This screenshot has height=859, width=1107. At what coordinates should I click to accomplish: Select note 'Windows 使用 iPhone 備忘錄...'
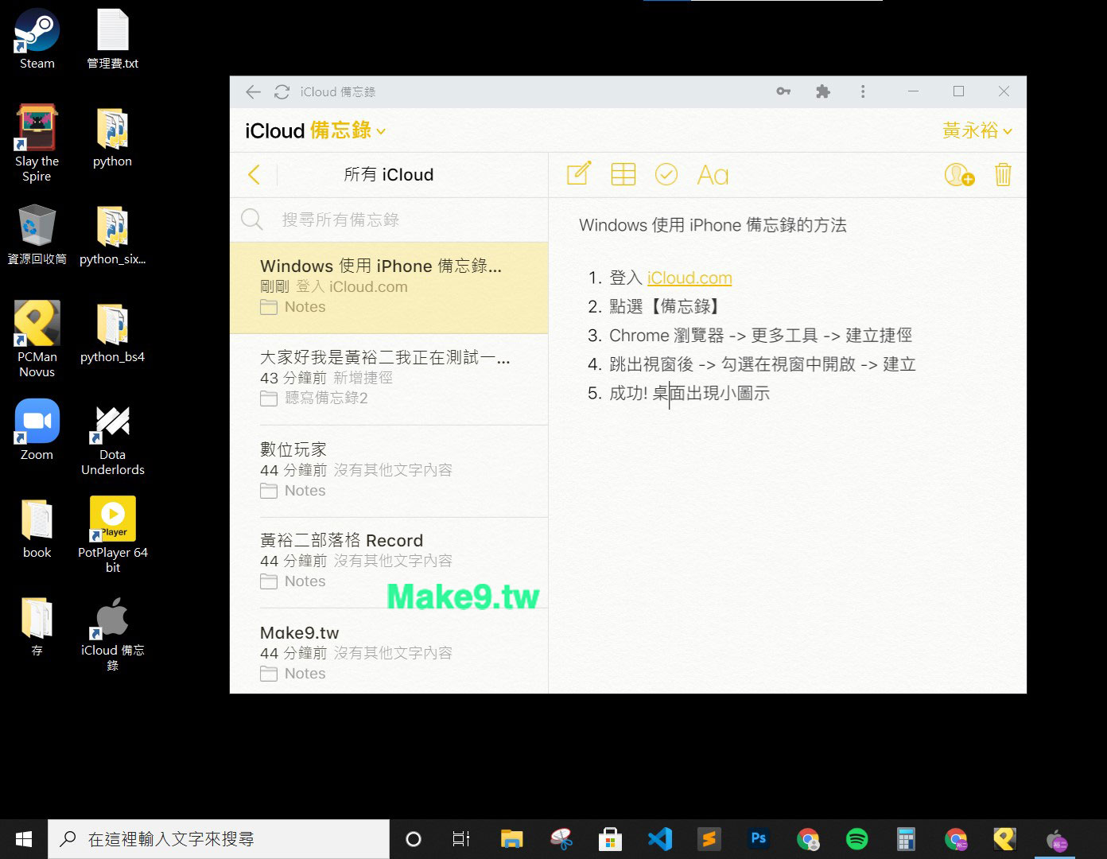coord(389,287)
